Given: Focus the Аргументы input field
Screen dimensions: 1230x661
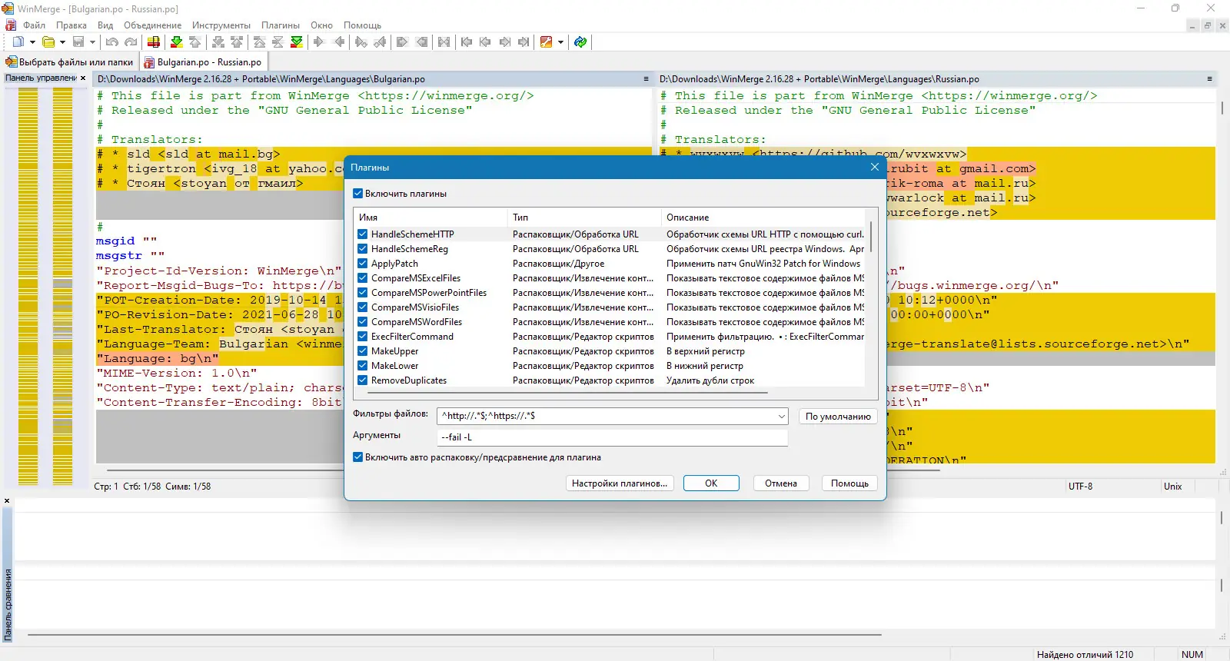Looking at the screenshot, I should point(612,437).
